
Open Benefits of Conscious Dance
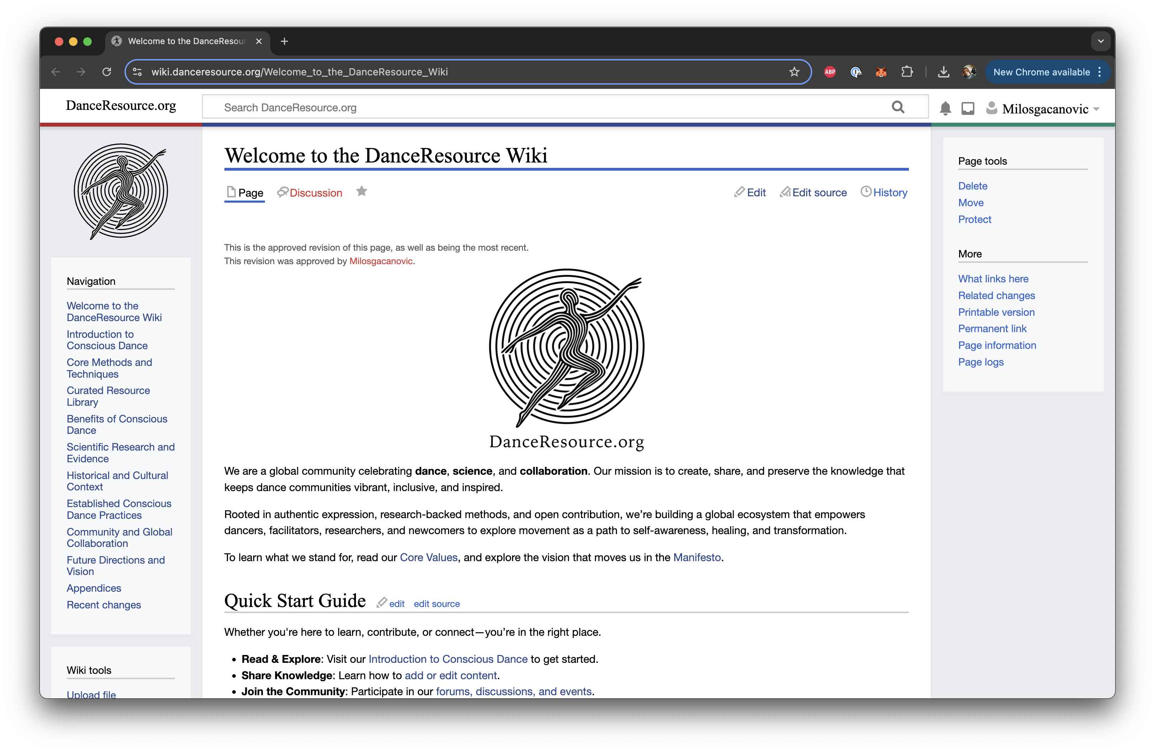pyautogui.click(x=117, y=424)
